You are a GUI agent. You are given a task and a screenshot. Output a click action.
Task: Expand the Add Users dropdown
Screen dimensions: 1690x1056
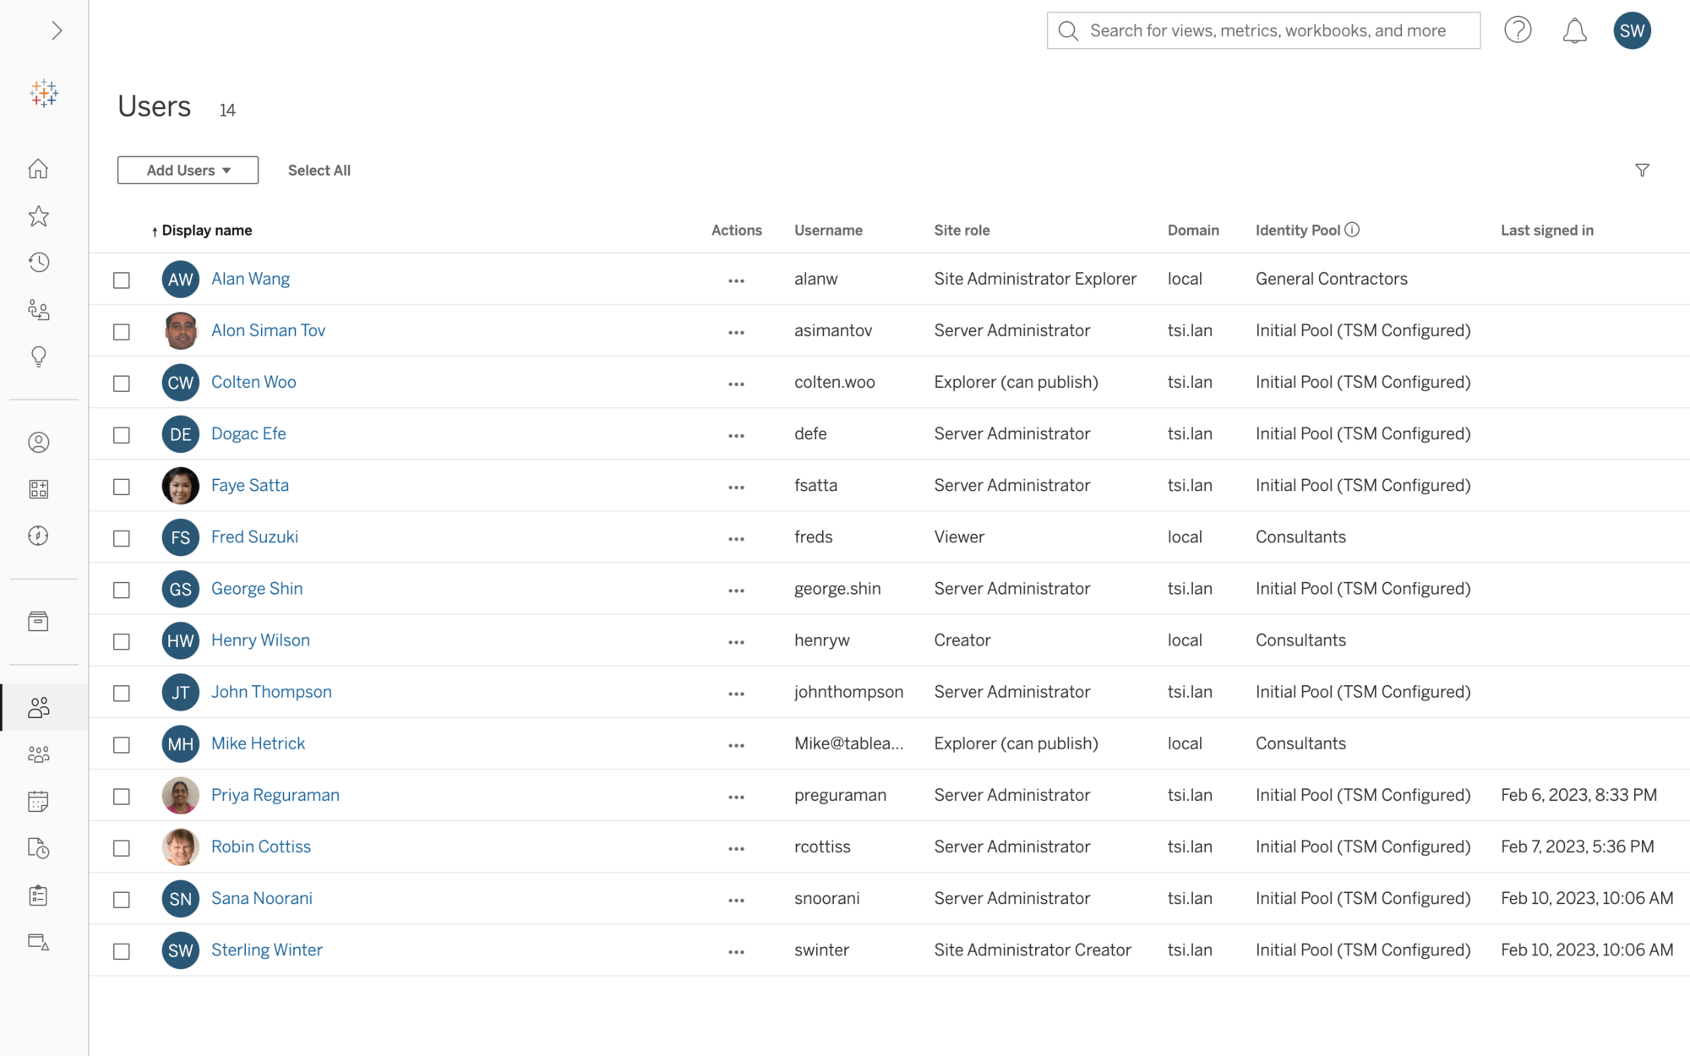(x=188, y=171)
